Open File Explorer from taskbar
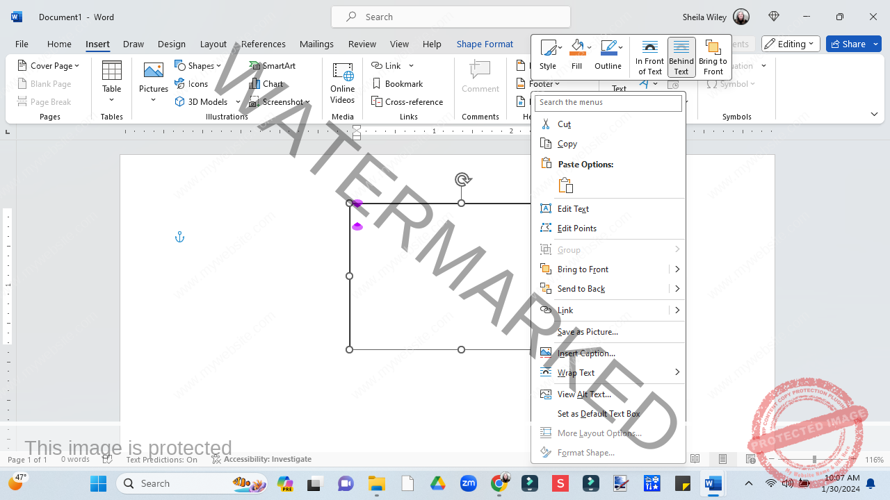Viewport: 890px width, 500px height. [x=376, y=483]
